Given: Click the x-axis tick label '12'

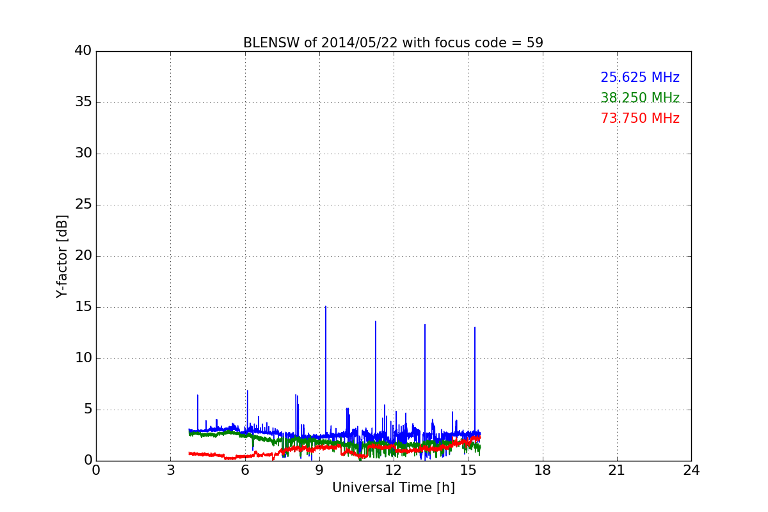Looking at the screenshot, I should (x=394, y=470).
